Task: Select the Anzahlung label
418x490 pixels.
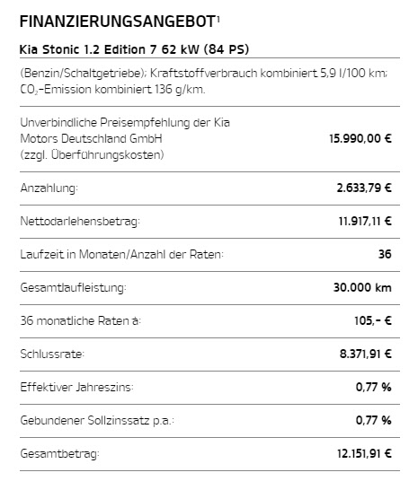Action: (x=49, y=188)
